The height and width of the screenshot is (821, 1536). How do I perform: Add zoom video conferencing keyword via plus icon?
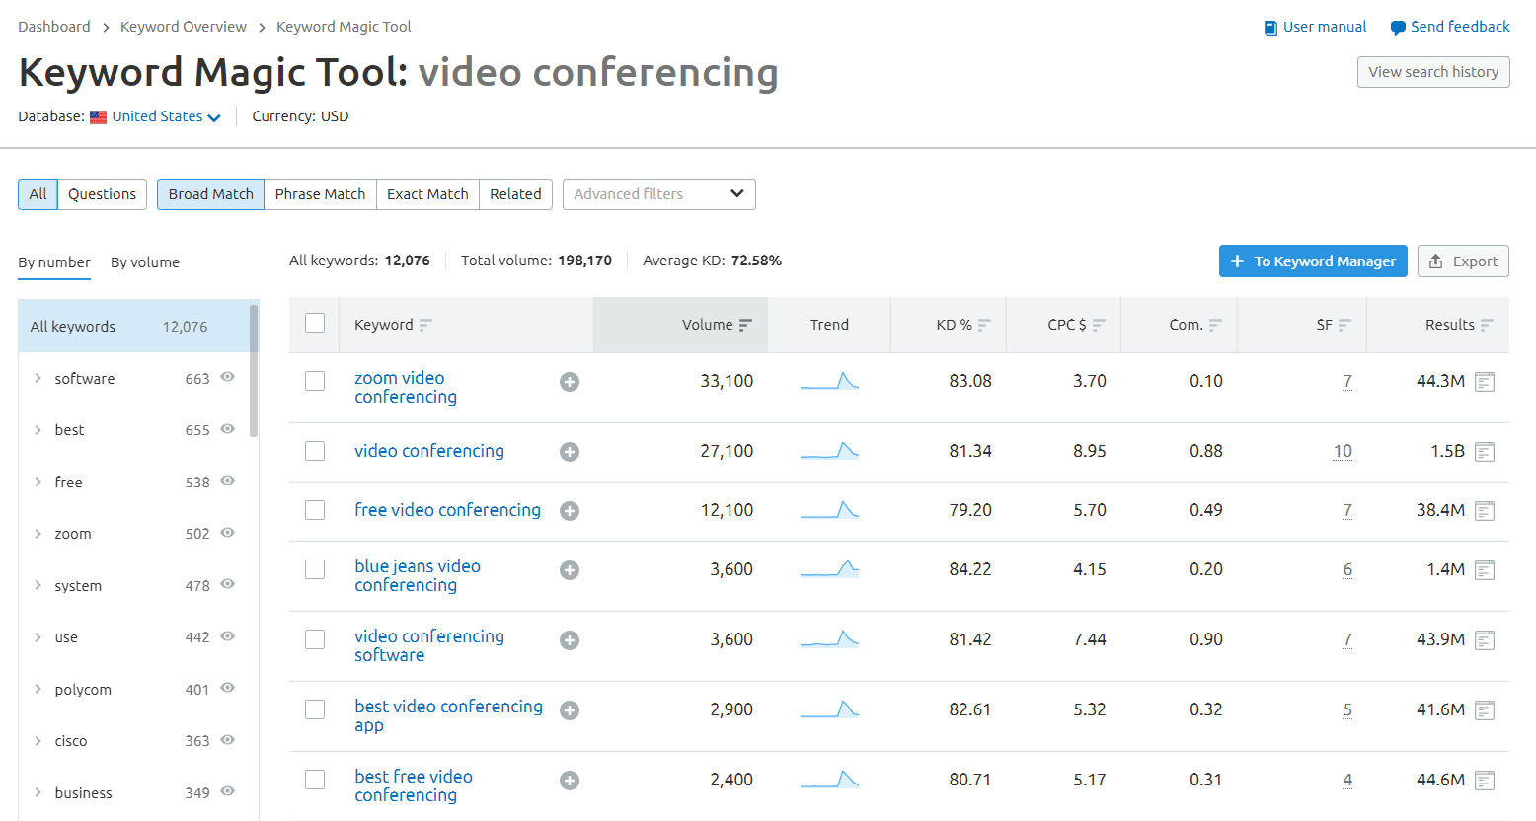(570, 382)
